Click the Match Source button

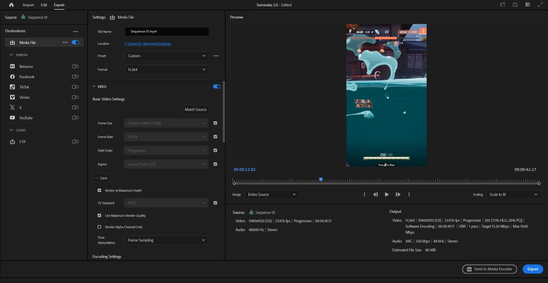196,110
